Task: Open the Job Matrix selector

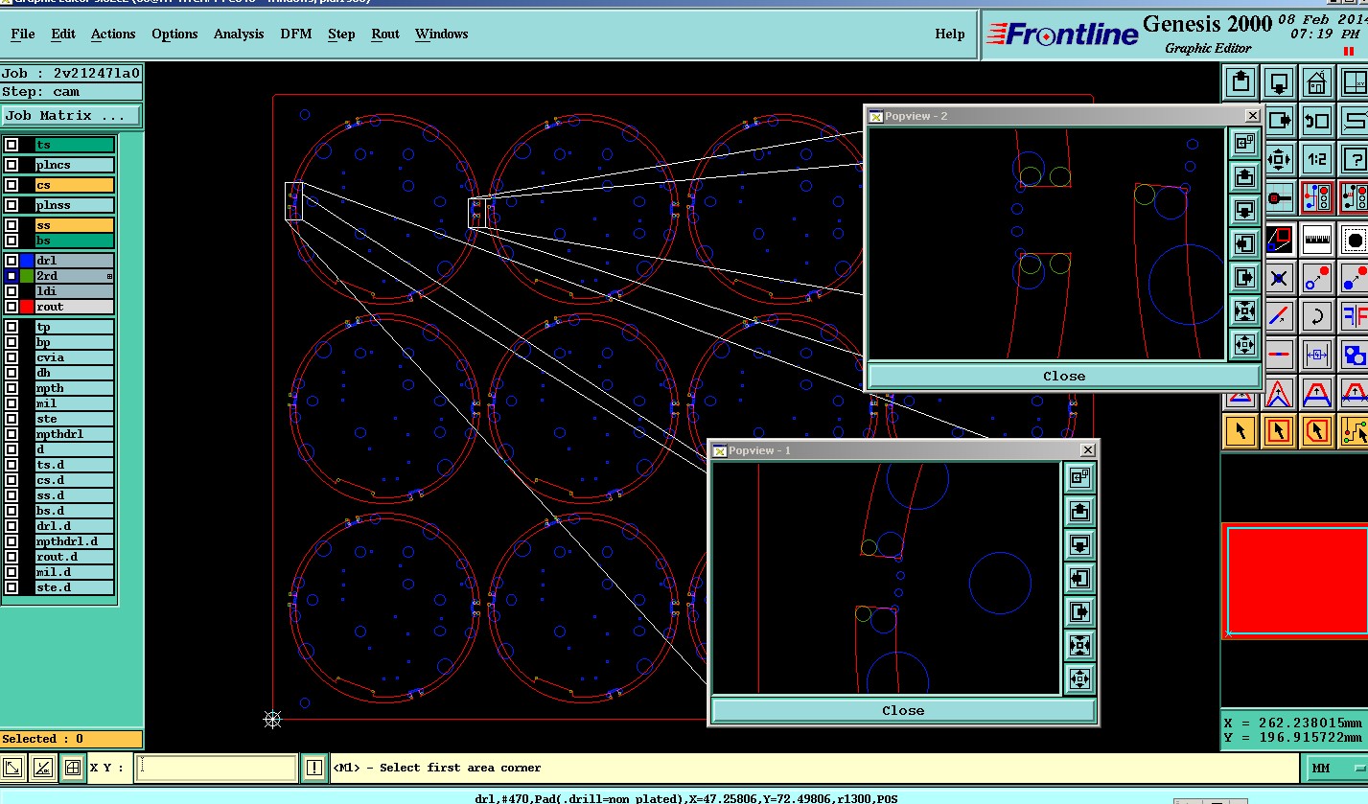Action: click(71, 116)
